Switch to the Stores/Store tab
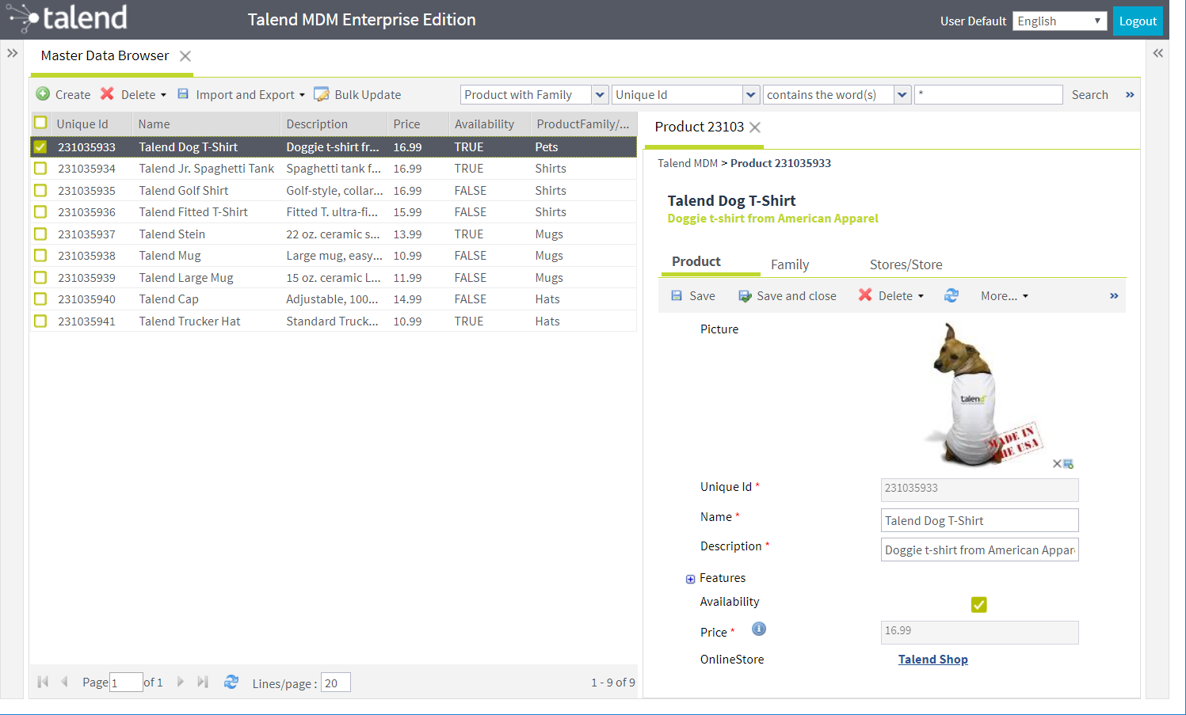Image resolution: width=1186 pixels, height=715 pixels. coord(906,264)
